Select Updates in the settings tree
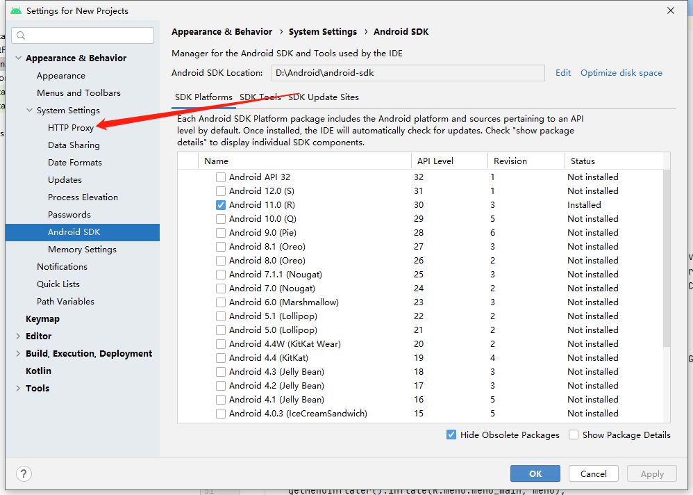 pyautogui.click(x=65, y=180)
